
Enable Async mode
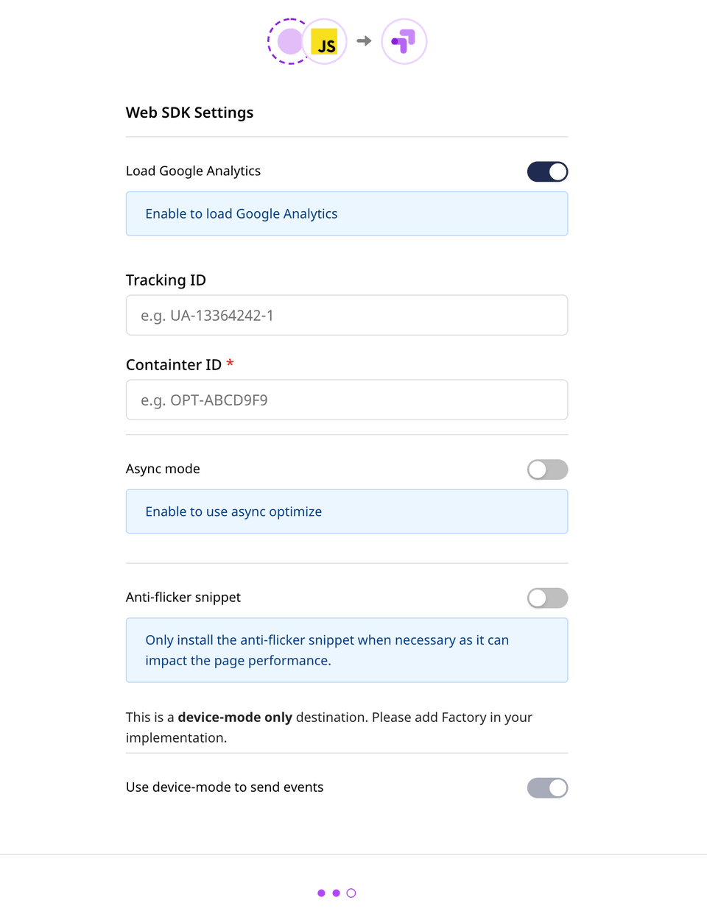pyautogui.click(x=547, y=469)
